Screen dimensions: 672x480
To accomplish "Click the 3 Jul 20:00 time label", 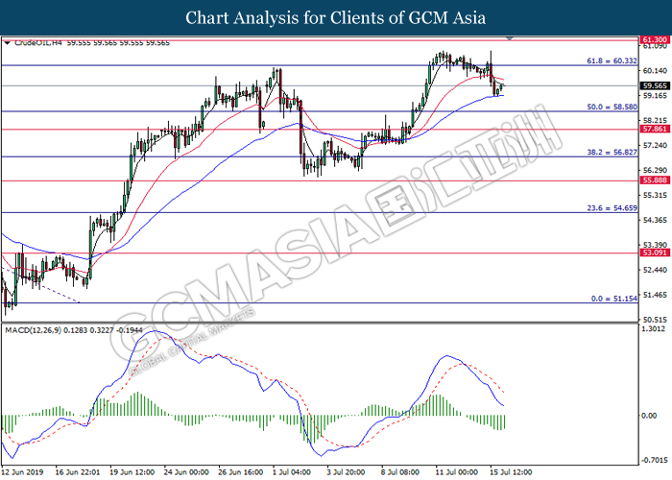I will click(x=347, y=472).
